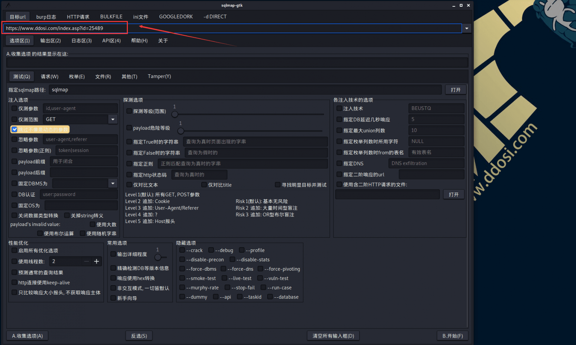Enable the --smoke-test checkbox
This screenshot has width=576, height=345.
pyautogui.click(x=182, y=278)
